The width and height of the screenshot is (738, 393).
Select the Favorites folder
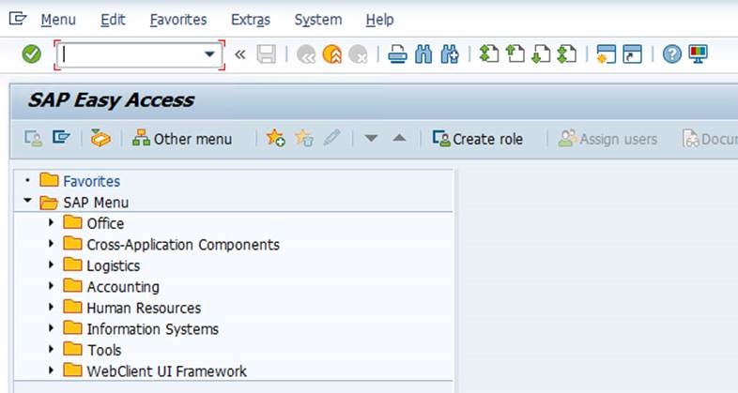pyautogui.click(x=91, y=181)
